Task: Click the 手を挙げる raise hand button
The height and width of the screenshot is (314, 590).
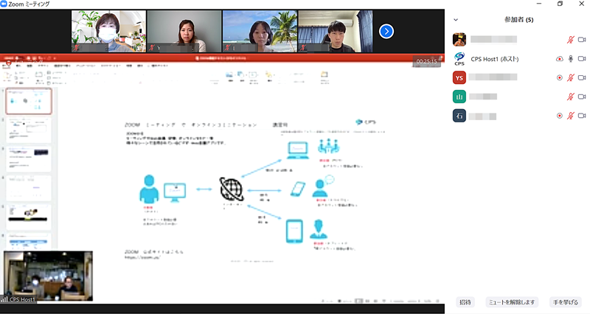Action: coord(566,302)
